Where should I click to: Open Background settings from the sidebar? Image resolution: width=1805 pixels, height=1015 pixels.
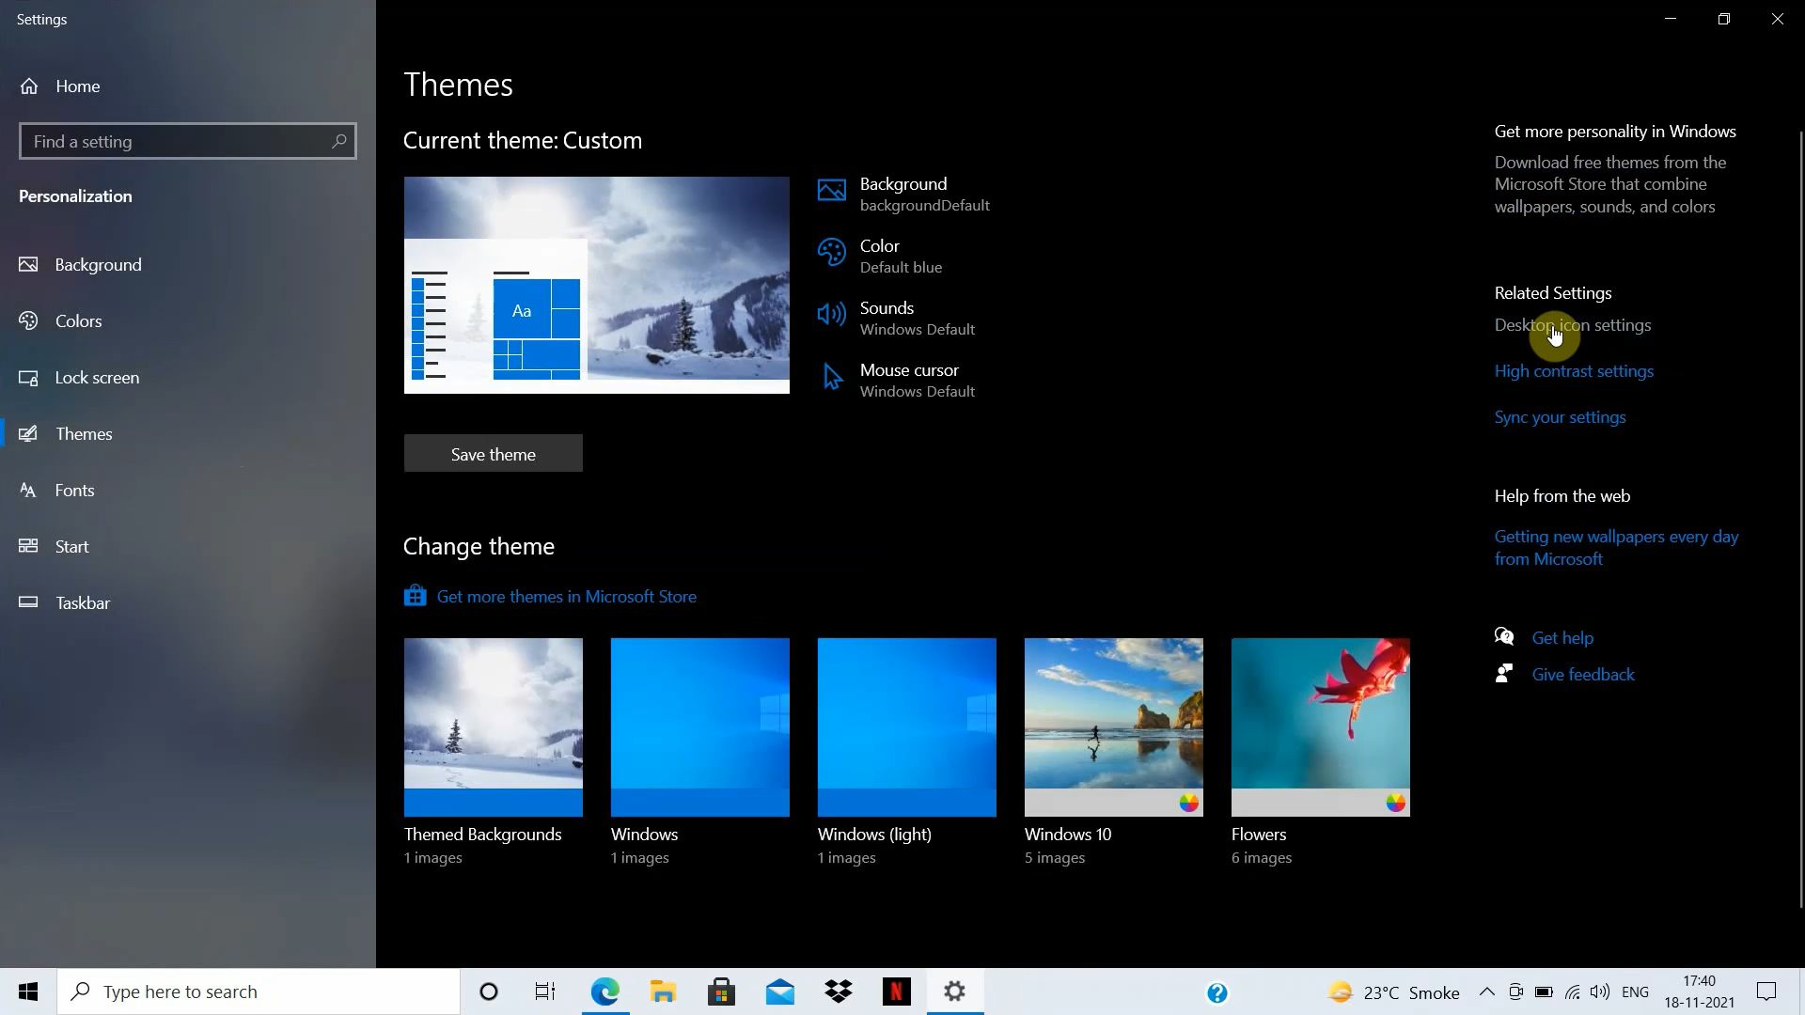(x=99, y=264)
